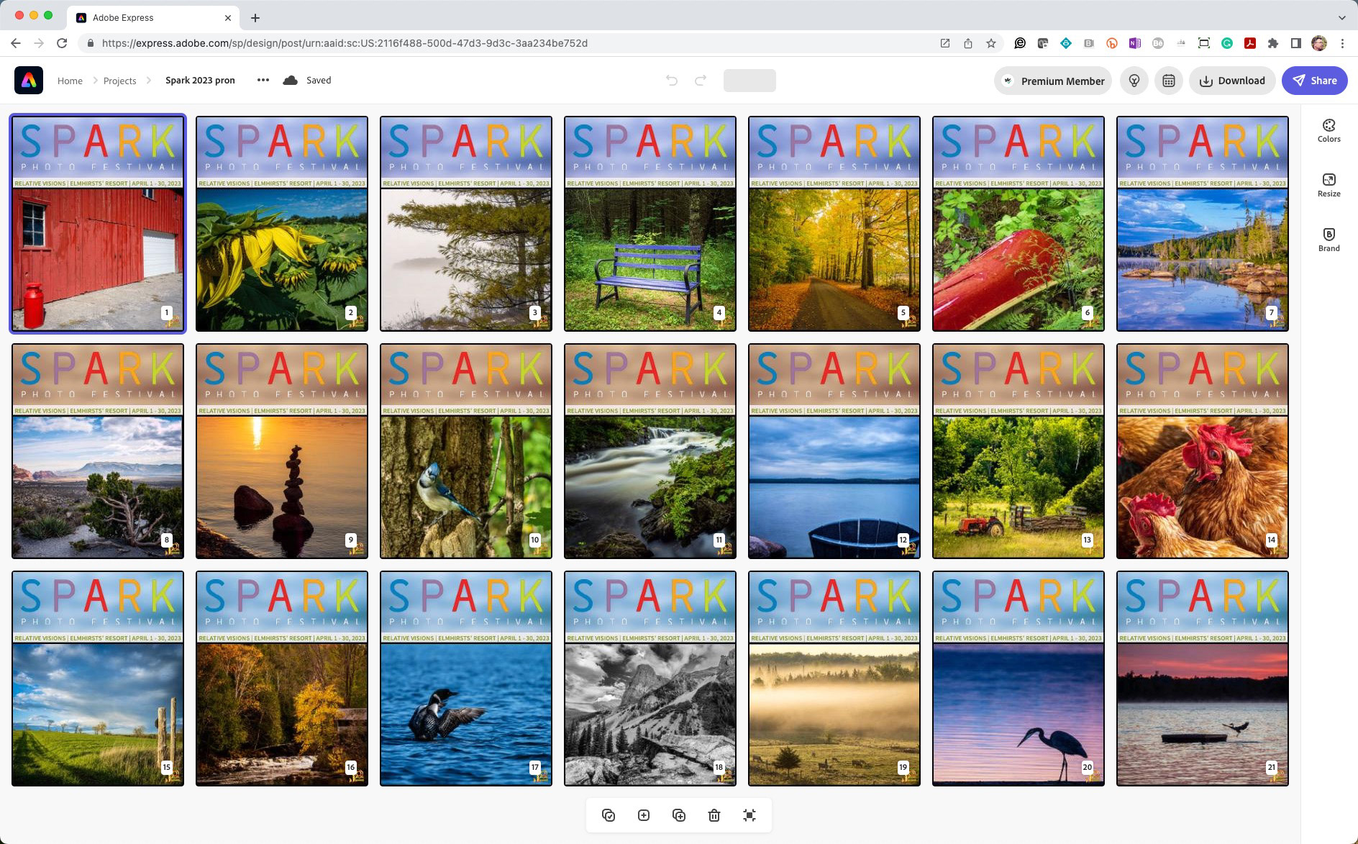Select page 3 misty pine thumbnail

click(466, 224)
